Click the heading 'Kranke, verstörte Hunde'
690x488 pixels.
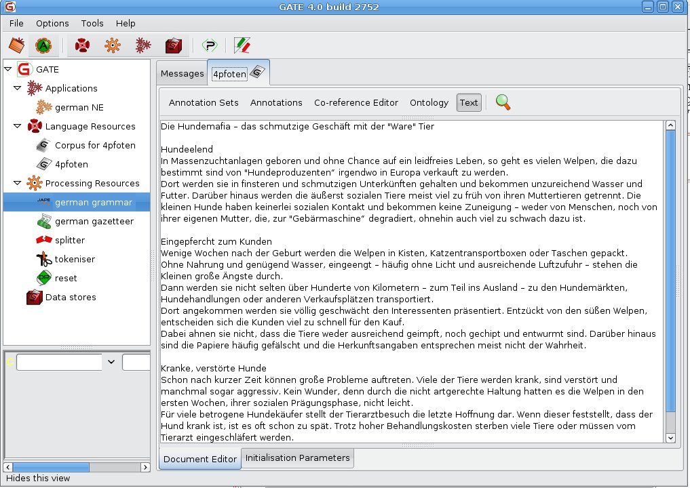214,369
